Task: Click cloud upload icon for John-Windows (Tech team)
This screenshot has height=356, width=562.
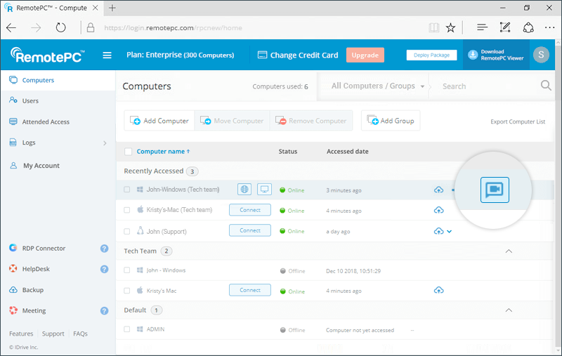Action: coord(438,190)
